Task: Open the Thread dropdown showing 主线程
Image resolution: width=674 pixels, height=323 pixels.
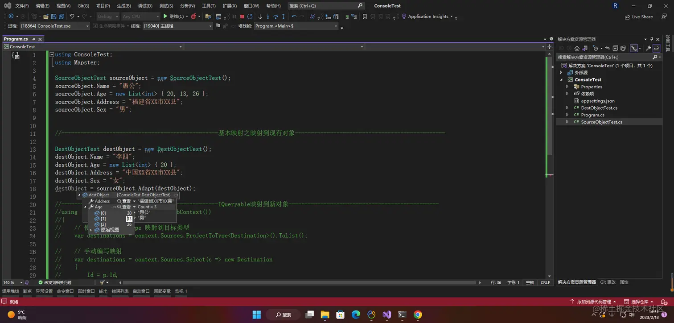Action: [x=177, y=26]
